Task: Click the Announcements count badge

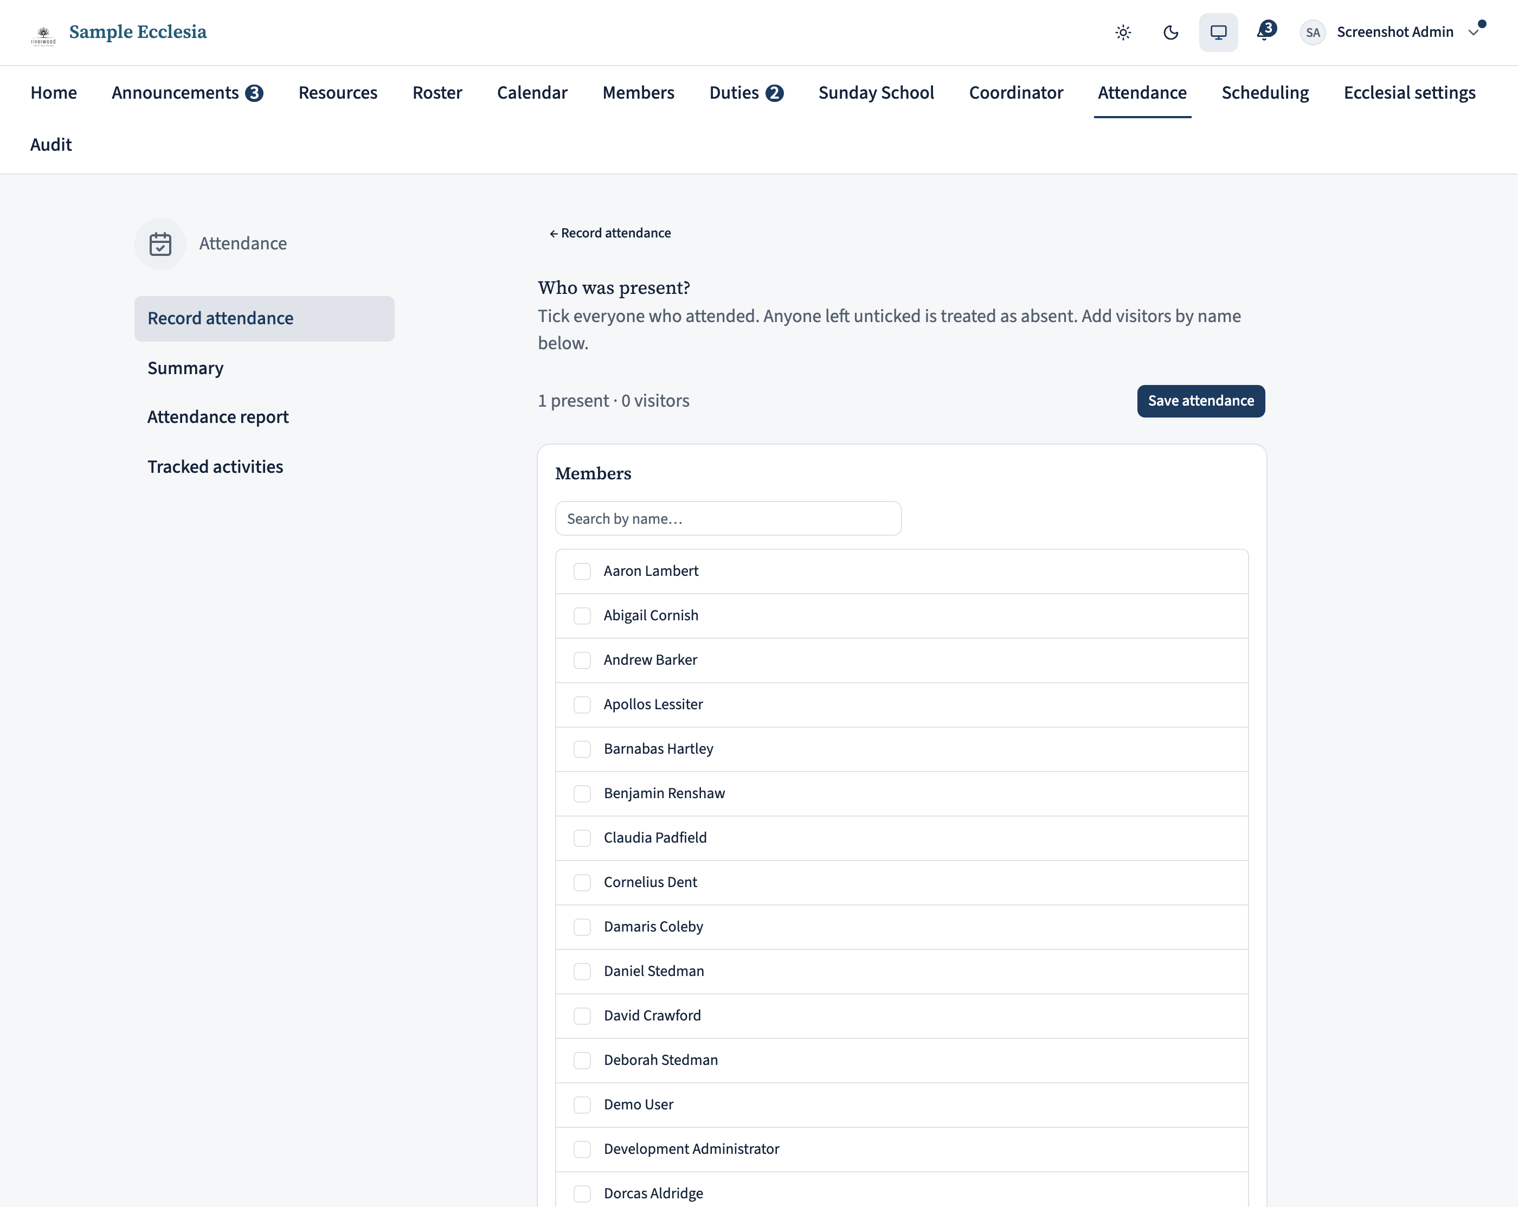Action: pos(254,93)
